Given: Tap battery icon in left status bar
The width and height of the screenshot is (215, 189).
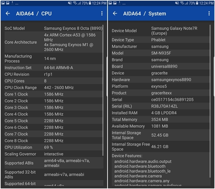Looking at the screenshot, I should [90, 3].
